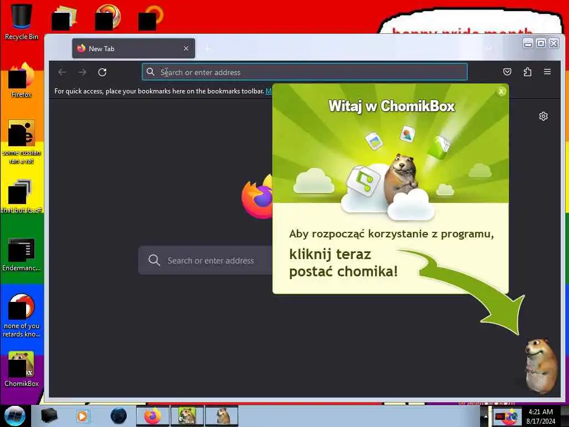The height and width of the screenshot is (427, 569).
Task: Click the taskbar clock showing 4:21 AM
Action: pos(541,416)
